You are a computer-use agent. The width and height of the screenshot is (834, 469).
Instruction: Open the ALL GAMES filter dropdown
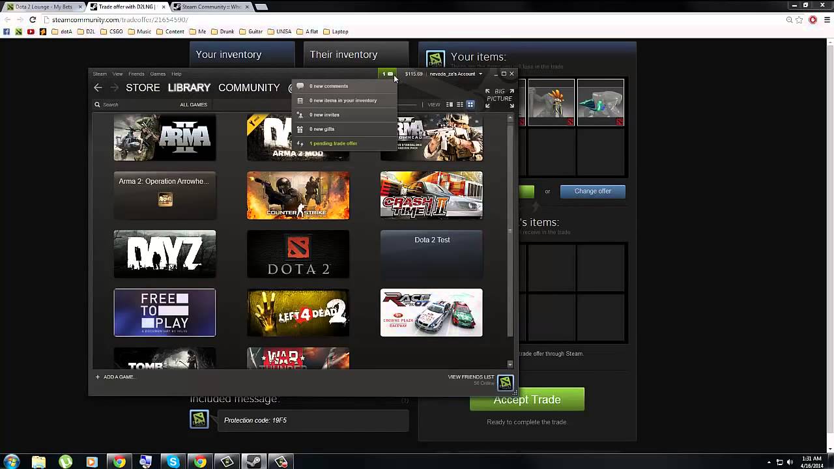[x=194, y=104]
